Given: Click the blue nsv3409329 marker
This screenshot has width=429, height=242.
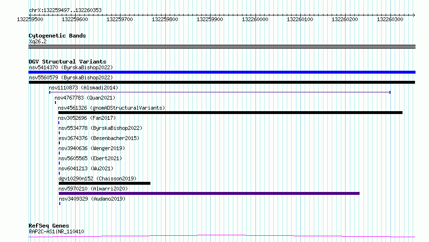Looking at the screenshot, I should 60,204.
